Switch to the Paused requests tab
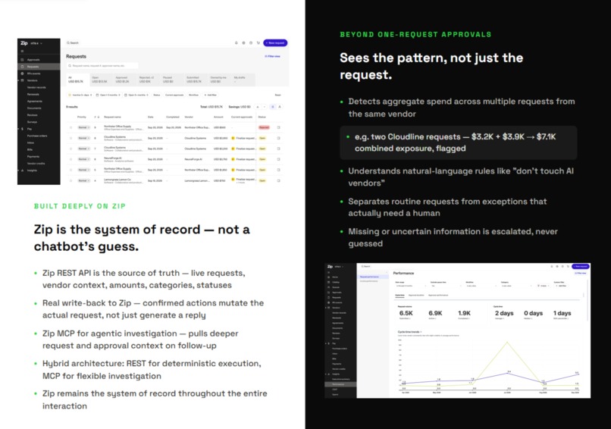Screen dimensions: 611x429 [x=172, y=80]
